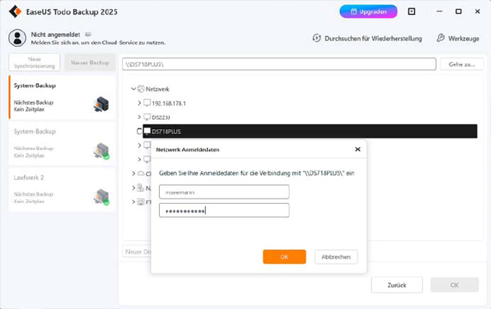This screenshot has width=491, height=309.
Task: Click the password field in the credentials dialog
Action: click(224, 210)
